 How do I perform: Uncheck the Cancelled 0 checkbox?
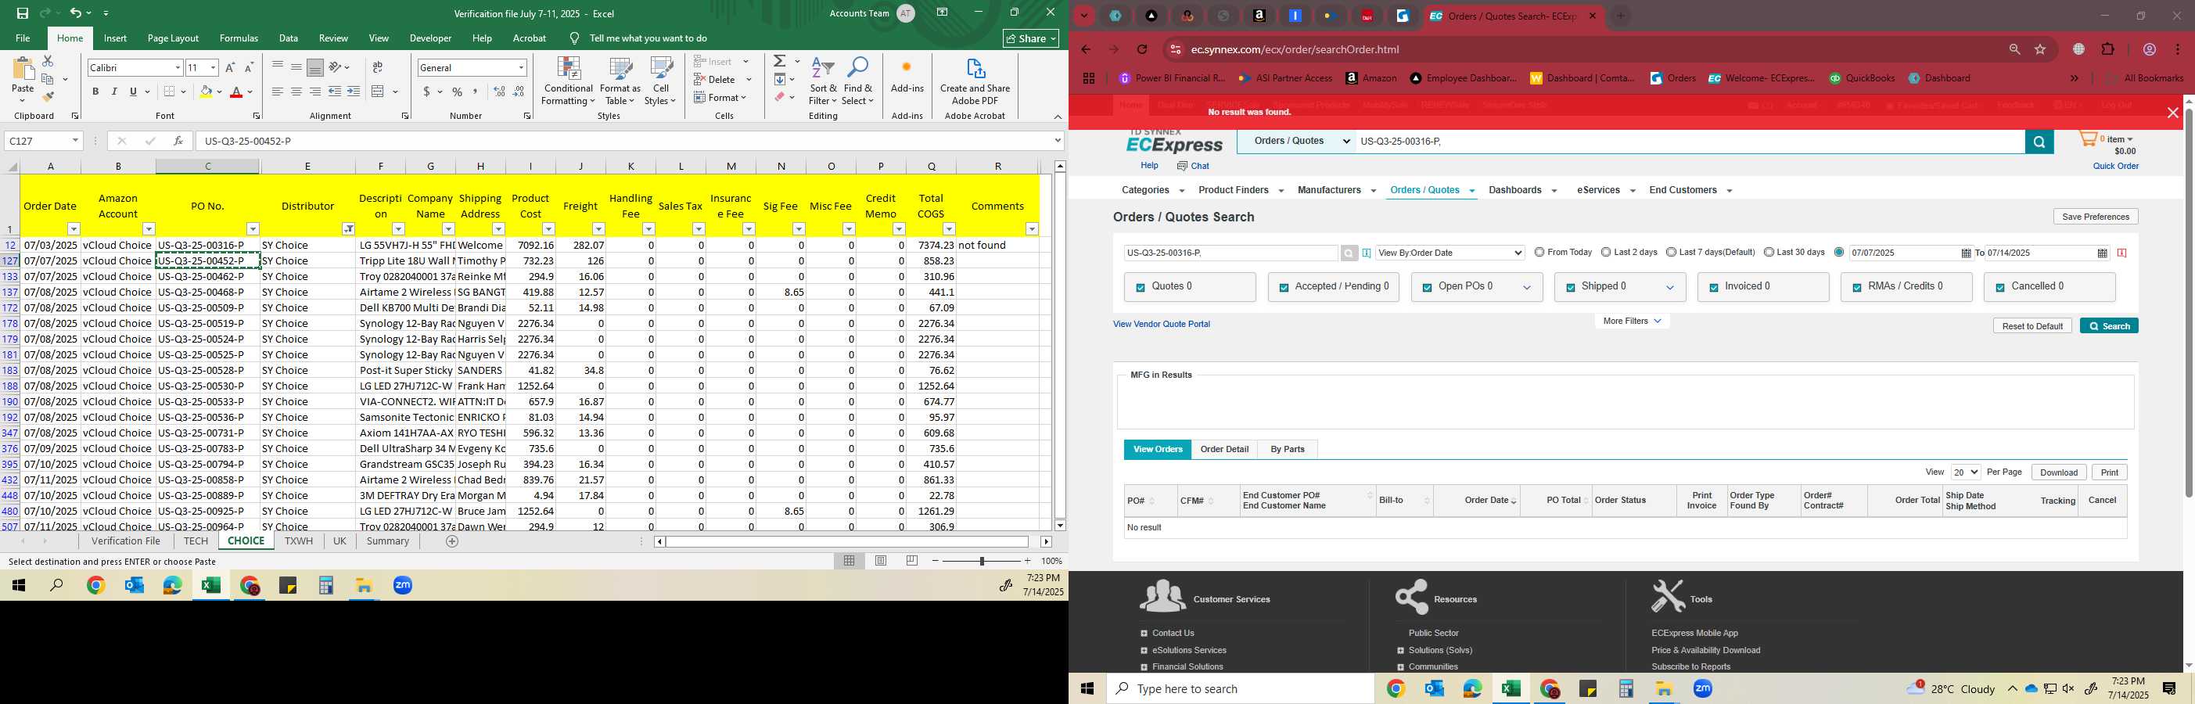tap(2000, 288)
